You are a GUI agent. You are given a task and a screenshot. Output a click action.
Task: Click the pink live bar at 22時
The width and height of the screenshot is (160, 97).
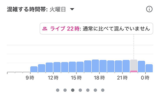[134, 71]
